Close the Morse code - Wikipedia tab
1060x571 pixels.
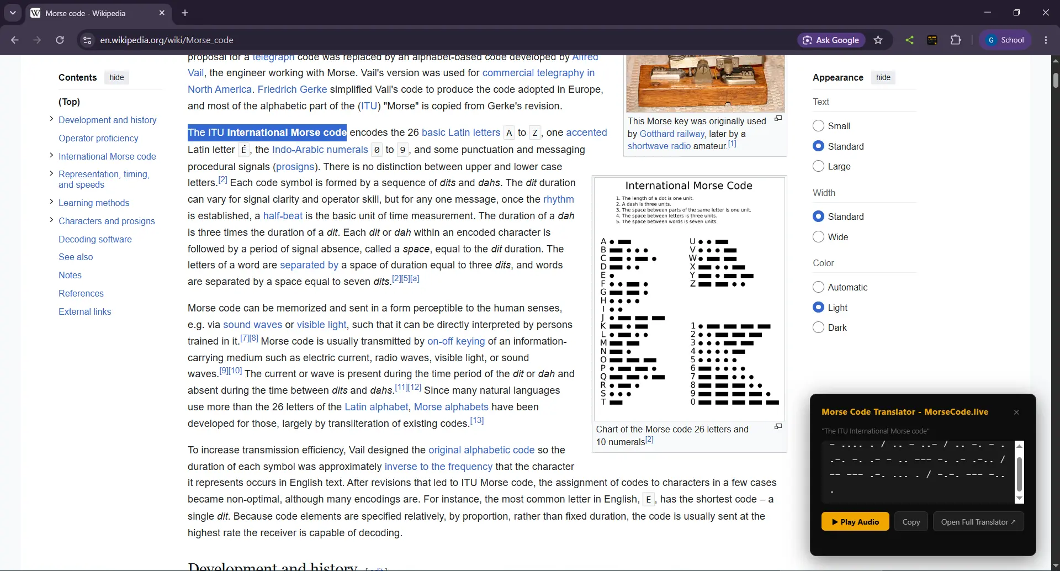click(x=162, y=13)
